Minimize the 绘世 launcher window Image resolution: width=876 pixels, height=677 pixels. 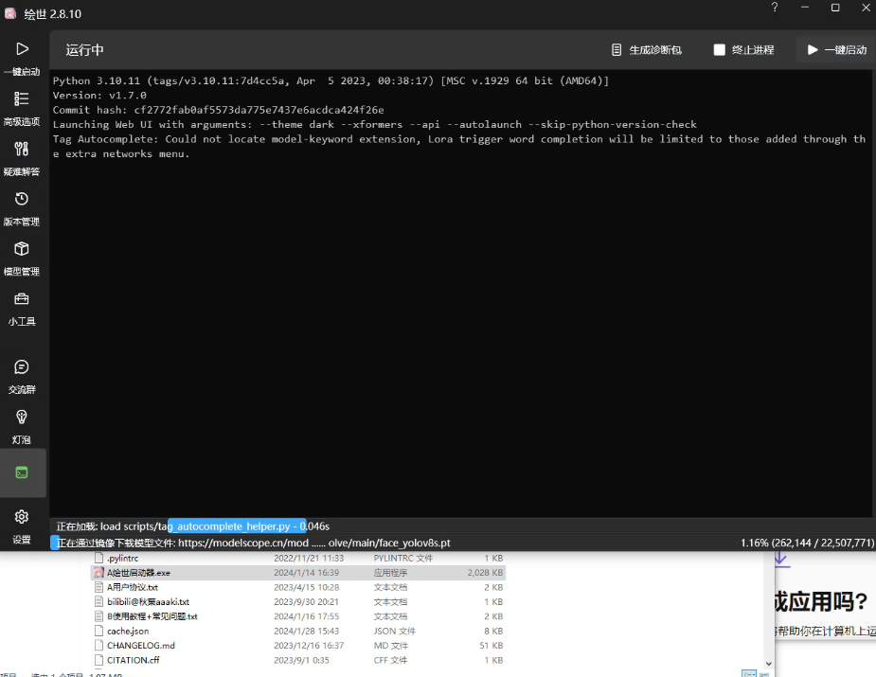click(x=805, y=8)
